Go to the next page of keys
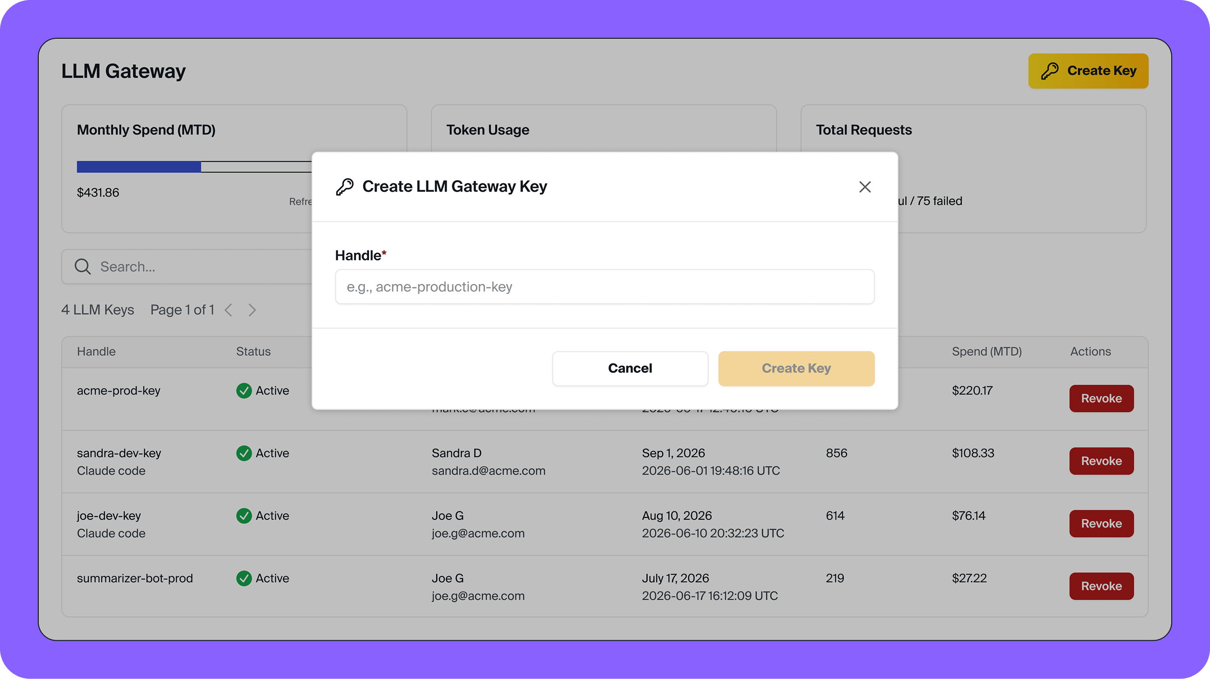1210x679 pixels. click(x=252, y=310)
